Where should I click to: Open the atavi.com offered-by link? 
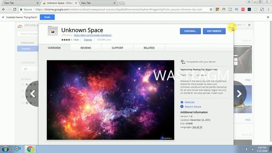pyautogui.click(x=93, y=35)
